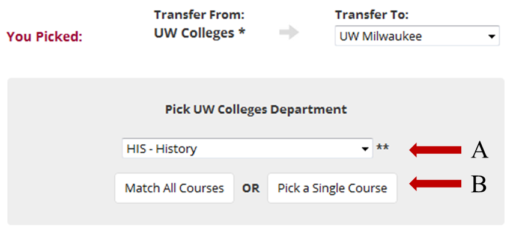Click the Transfer To label

coord(372,14)
